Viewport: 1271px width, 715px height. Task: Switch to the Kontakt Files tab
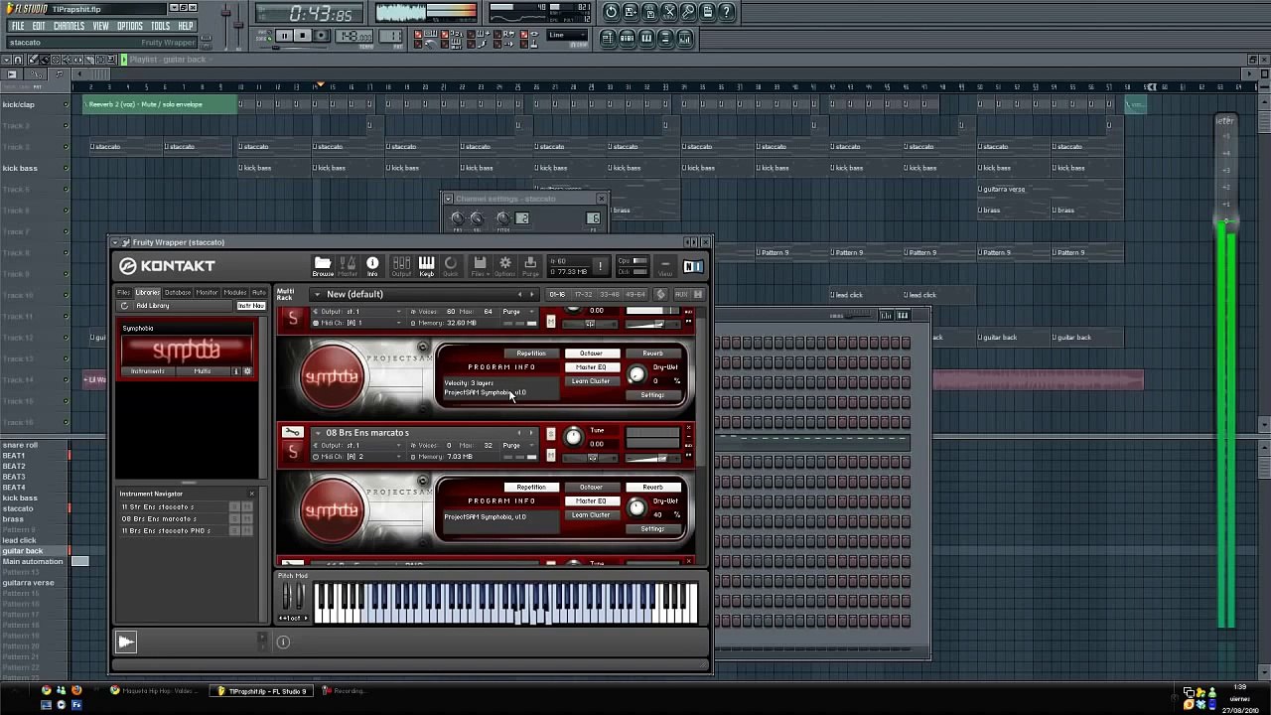(123, 293)
